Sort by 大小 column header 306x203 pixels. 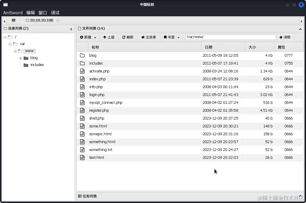pyautogui.click(x=260, y=47)
